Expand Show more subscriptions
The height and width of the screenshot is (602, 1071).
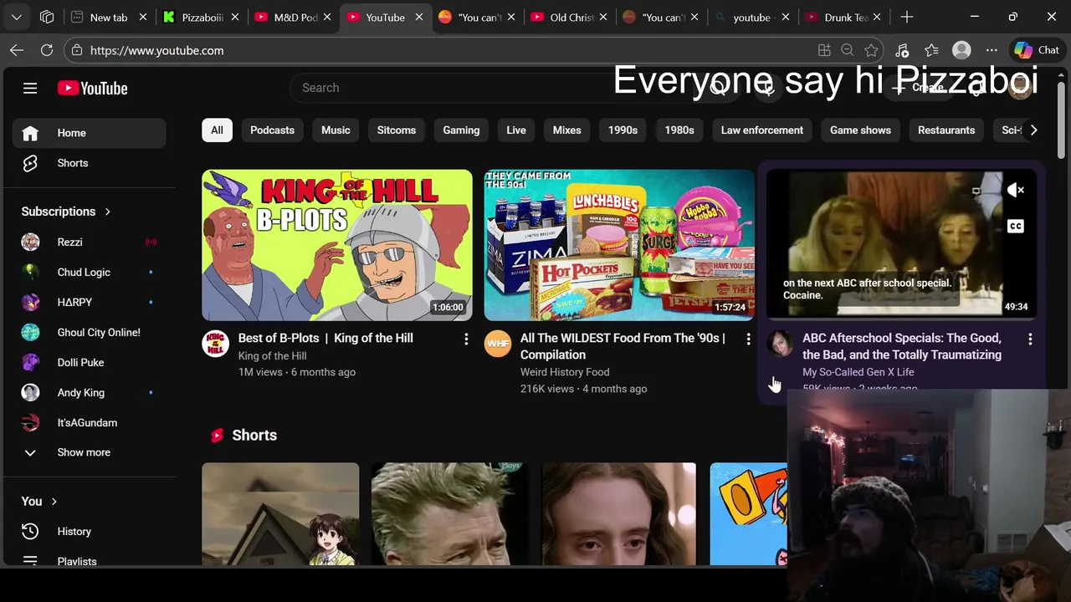(x=89, y=452)
